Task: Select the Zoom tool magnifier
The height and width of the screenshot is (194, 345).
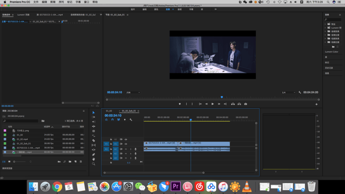Action: [94, 164]
